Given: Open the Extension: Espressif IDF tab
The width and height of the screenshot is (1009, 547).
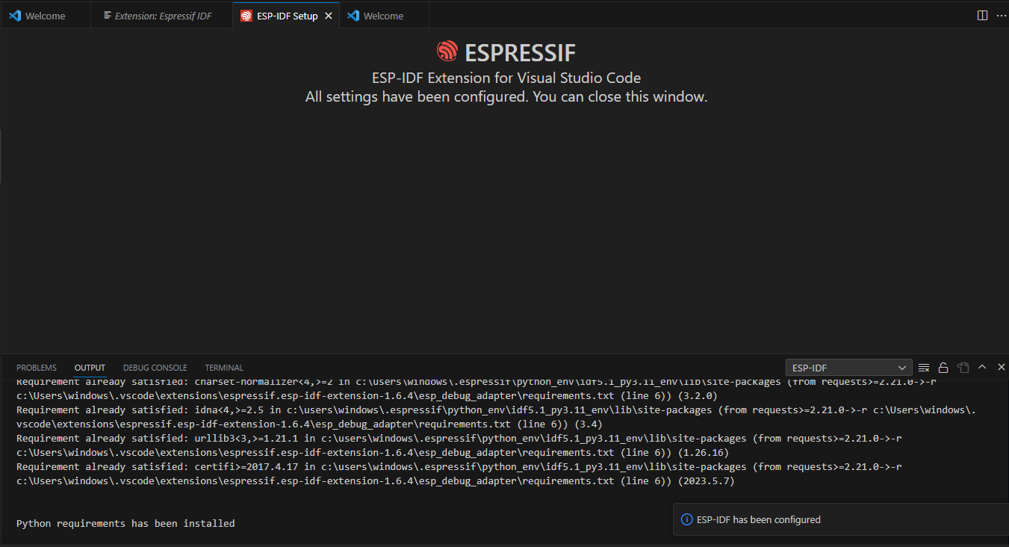Looking at the screenshot, I should [x=162, y=16].
